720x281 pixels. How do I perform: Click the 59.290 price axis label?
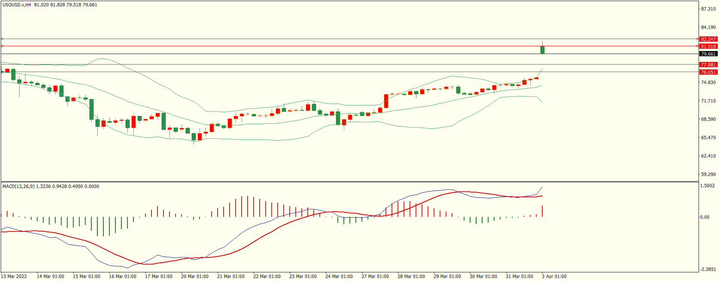[708, 174]
